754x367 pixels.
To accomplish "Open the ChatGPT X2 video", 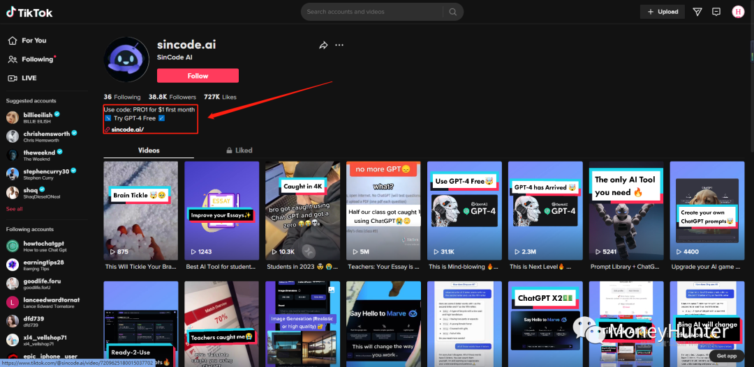I will 545,324.
